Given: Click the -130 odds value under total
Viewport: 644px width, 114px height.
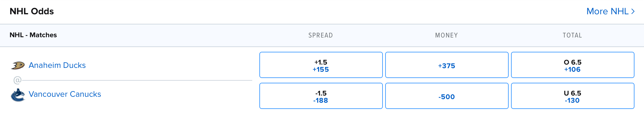Looking at the screenshot, I should (x=572, y=100).
